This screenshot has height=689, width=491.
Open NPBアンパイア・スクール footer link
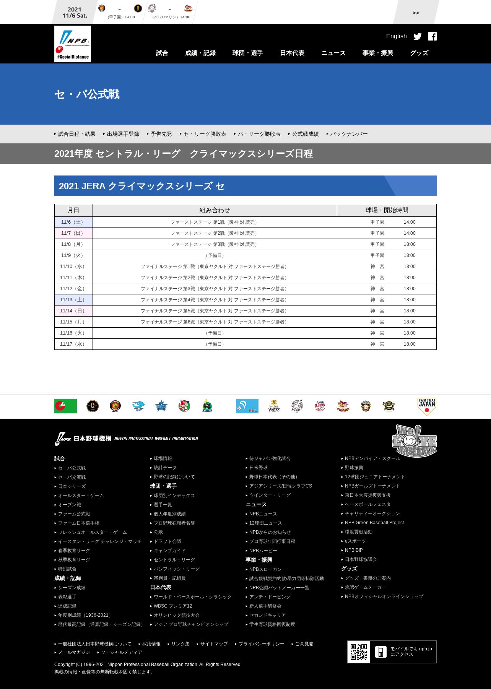coord(371,458)
